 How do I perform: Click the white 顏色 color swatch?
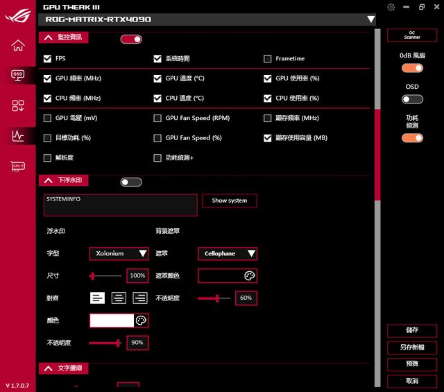[x=112, y=321]
